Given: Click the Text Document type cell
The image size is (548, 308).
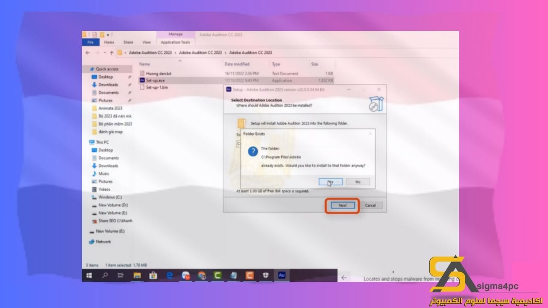Looking at the screenshot, I should coord(285,74).
